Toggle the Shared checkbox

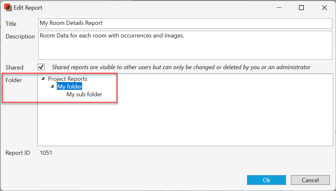41,67
